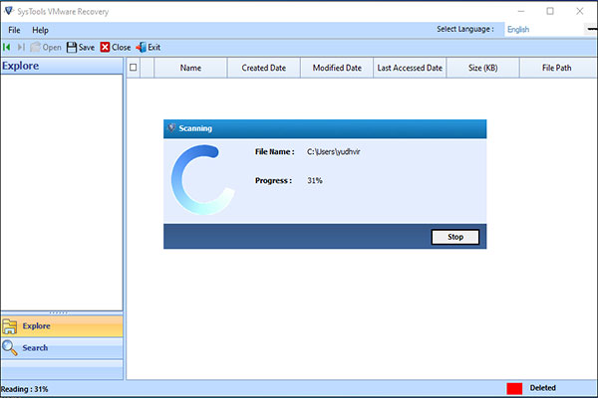
Task: Click the Open folder toolbar icon
Action: [x=36, y=47]
